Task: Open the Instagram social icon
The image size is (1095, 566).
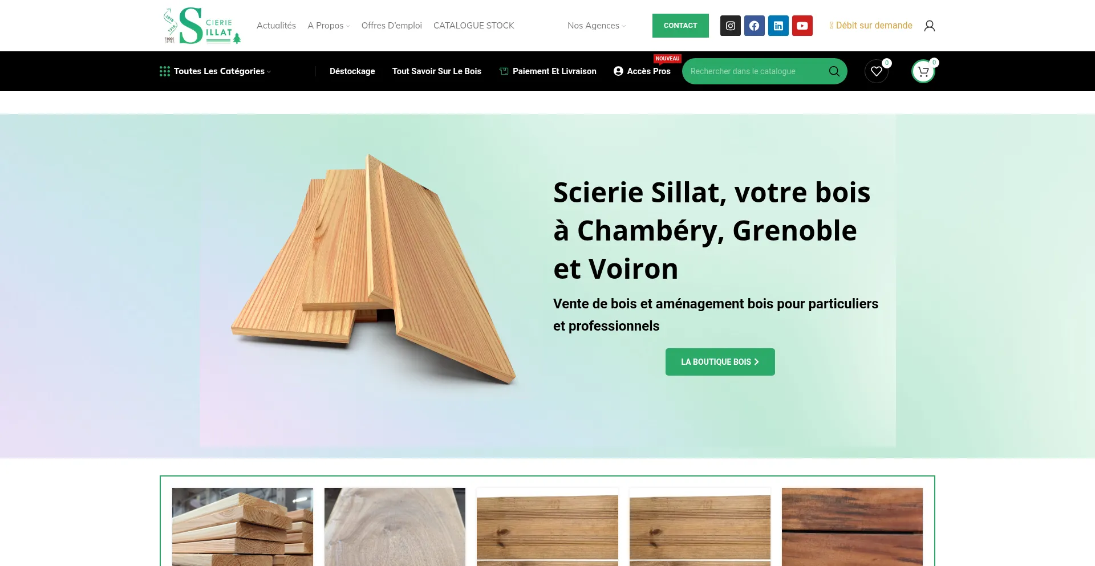Action: [730, 26]
